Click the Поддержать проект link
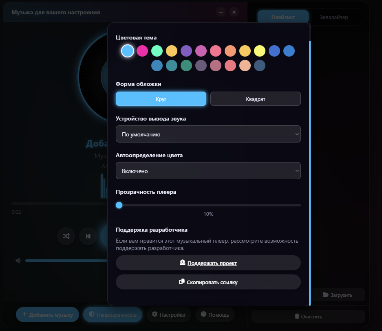The image size is (382, 331). 208,263
